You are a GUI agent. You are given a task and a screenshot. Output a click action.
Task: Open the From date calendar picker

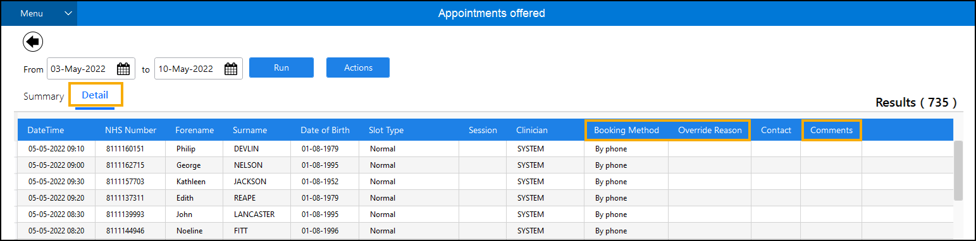[x=123, y=69]
